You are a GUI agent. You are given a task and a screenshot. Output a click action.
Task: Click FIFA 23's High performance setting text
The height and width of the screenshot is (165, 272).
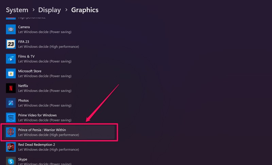click(x=49, y=47)
